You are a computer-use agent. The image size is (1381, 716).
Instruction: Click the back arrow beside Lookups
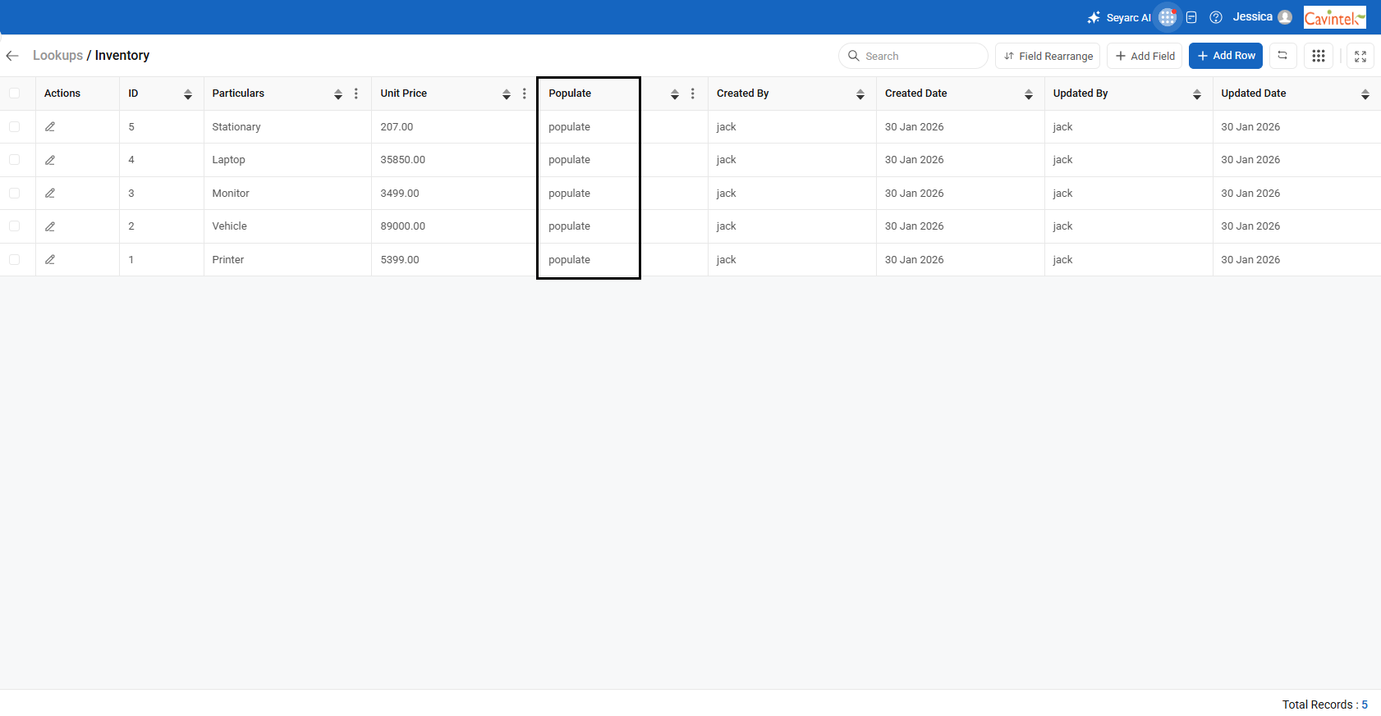point(12,56)
